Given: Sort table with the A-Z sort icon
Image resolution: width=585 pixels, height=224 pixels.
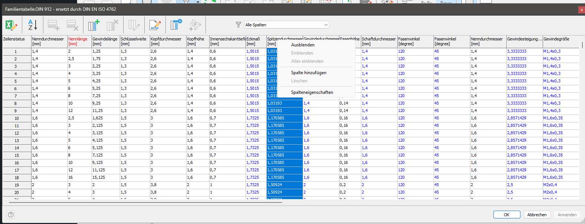Looking at the screenshot, I should tap(33, 25).
